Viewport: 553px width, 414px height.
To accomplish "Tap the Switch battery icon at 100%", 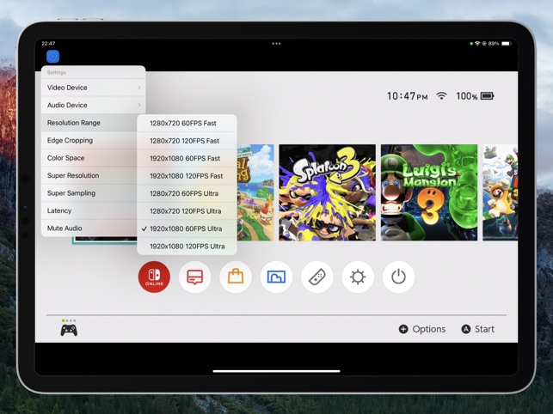I will (487, 96).
